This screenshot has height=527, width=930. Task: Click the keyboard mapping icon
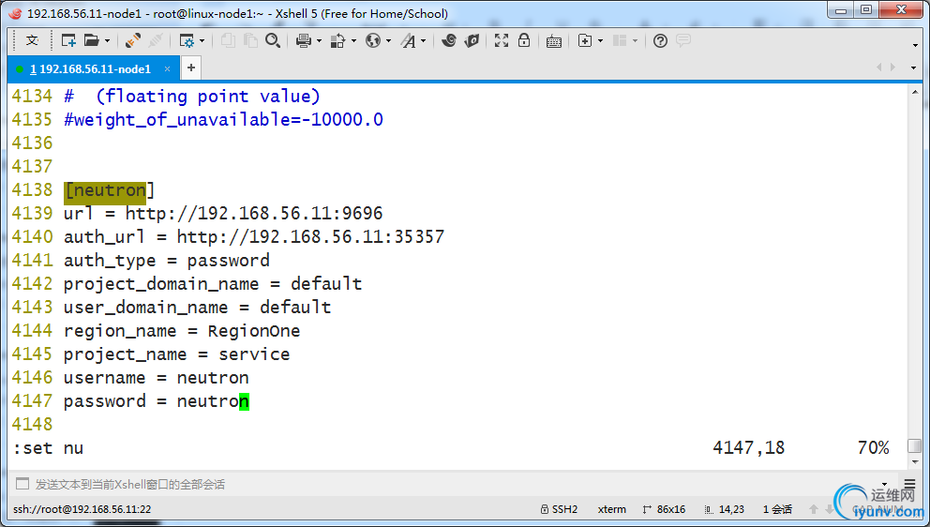click(554, 41)
